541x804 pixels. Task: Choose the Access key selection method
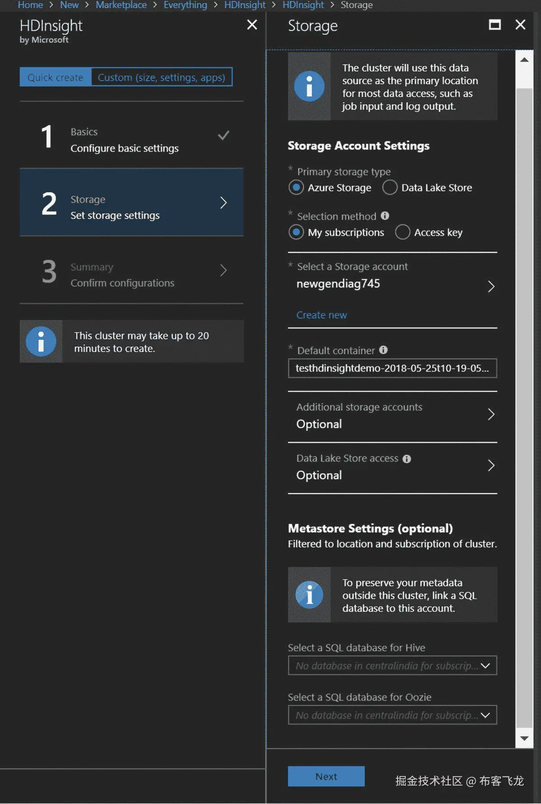(x=403, y=233)
